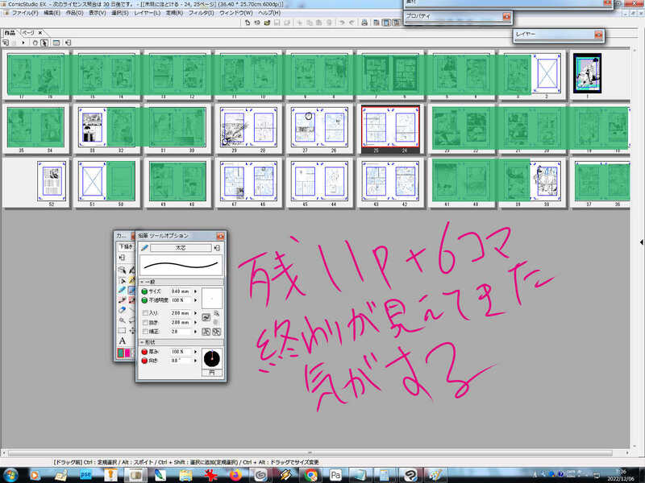This screenshot has height=483, width=645.
Task: Select the magenta drawing color swatch
Action: click(x=128, y=353)
